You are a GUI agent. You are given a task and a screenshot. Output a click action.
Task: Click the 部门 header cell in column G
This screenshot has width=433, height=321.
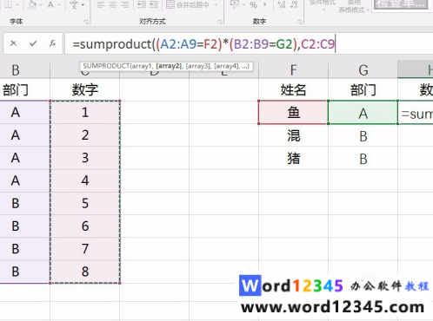[363, 89]
